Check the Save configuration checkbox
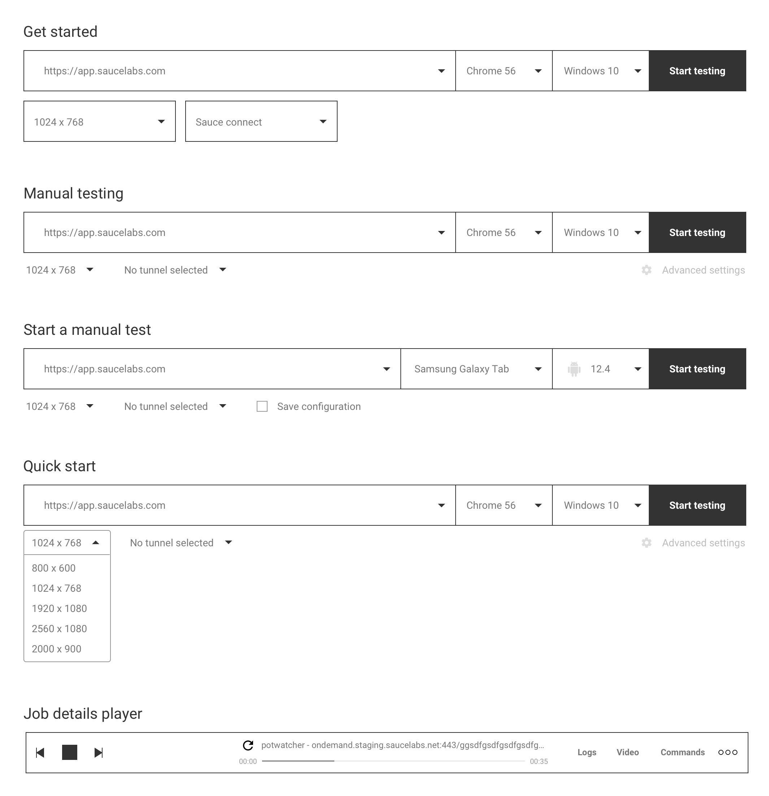The width and height of the screenshot is (769, 796). (x=262, y=407)
